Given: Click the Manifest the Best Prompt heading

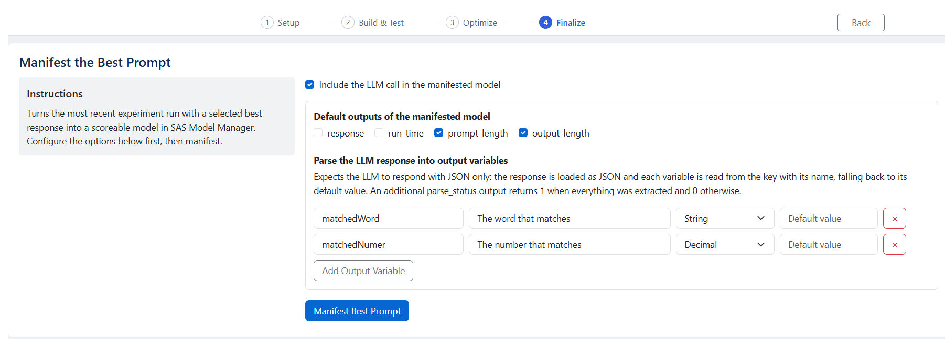Looking at the screenshot, I should click(x=95, y=62).
